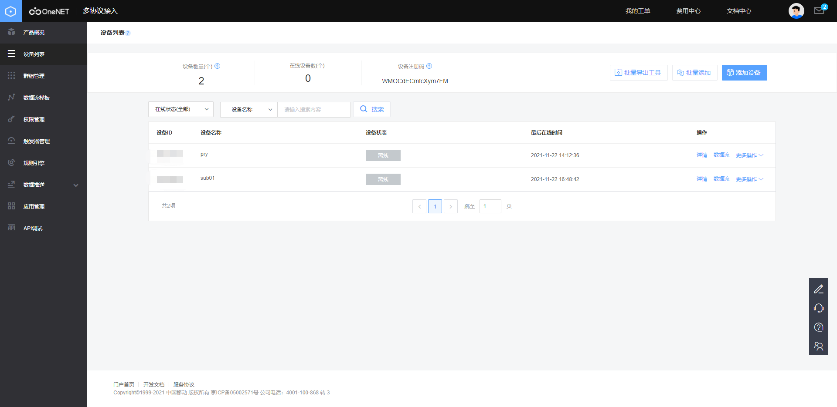
Task: Open 文档中心 in the top menu
Action: point(738,11)
